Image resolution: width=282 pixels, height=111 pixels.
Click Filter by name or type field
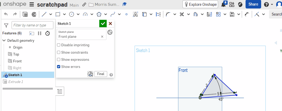[x=32, y=25]
